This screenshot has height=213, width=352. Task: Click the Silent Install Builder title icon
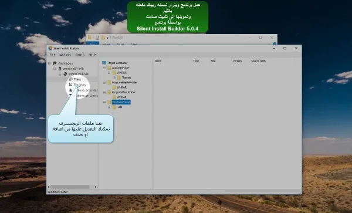pyautogui.click(x=50, y=48)
